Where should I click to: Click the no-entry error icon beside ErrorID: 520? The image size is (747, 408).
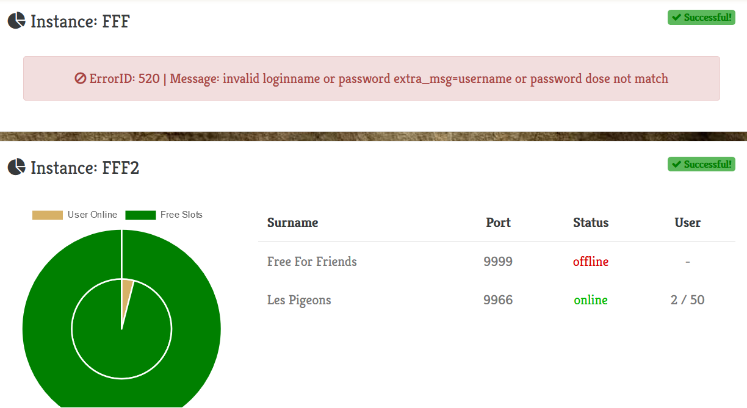(80, 78)
